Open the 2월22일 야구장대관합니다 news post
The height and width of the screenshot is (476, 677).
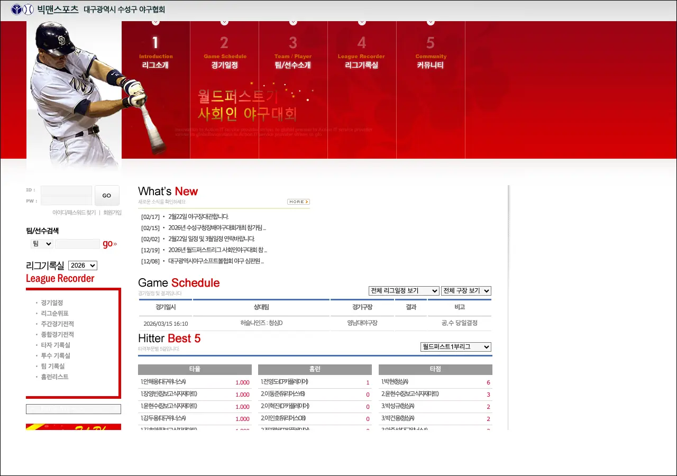click(198, 217)
